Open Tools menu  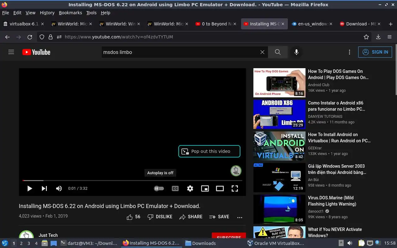[x=91, y=13]
